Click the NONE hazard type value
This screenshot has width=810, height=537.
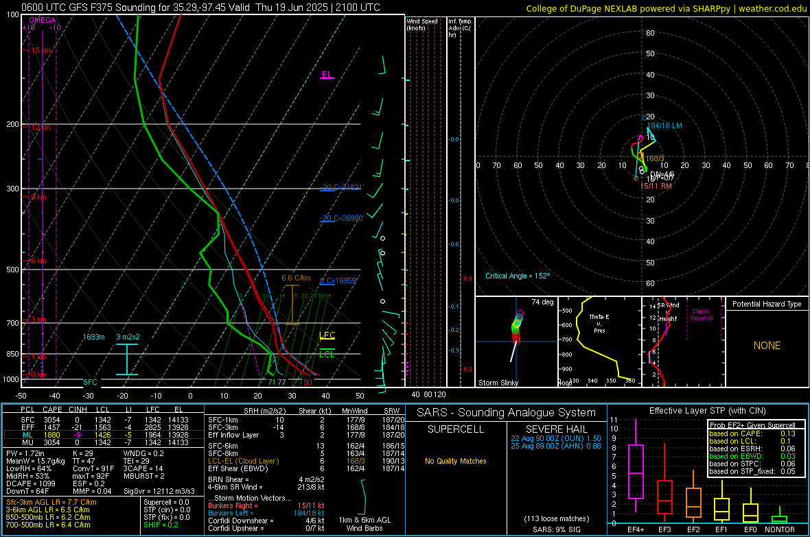pyautogui.click(x=767, y=346)
